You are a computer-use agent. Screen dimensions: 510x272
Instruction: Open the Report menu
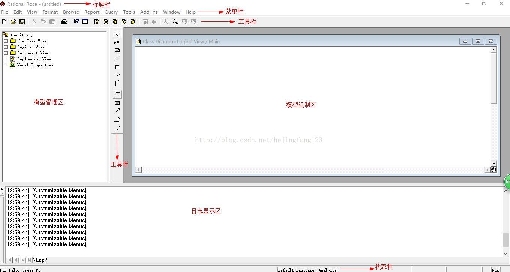[x=92, y=12]
